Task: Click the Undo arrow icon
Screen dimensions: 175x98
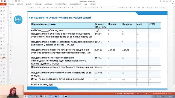Action: 8,1
